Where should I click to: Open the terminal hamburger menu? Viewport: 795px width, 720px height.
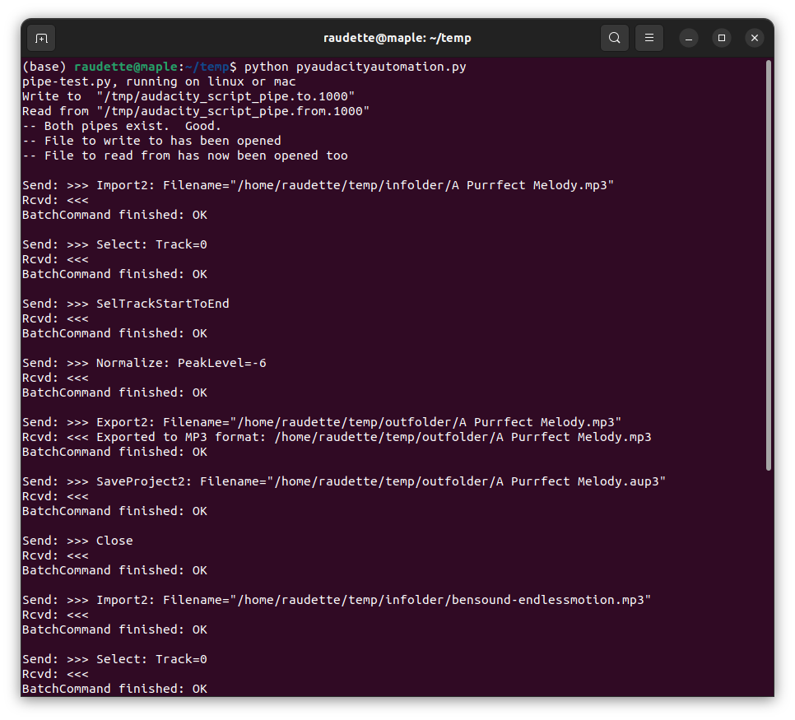point(649,38)
